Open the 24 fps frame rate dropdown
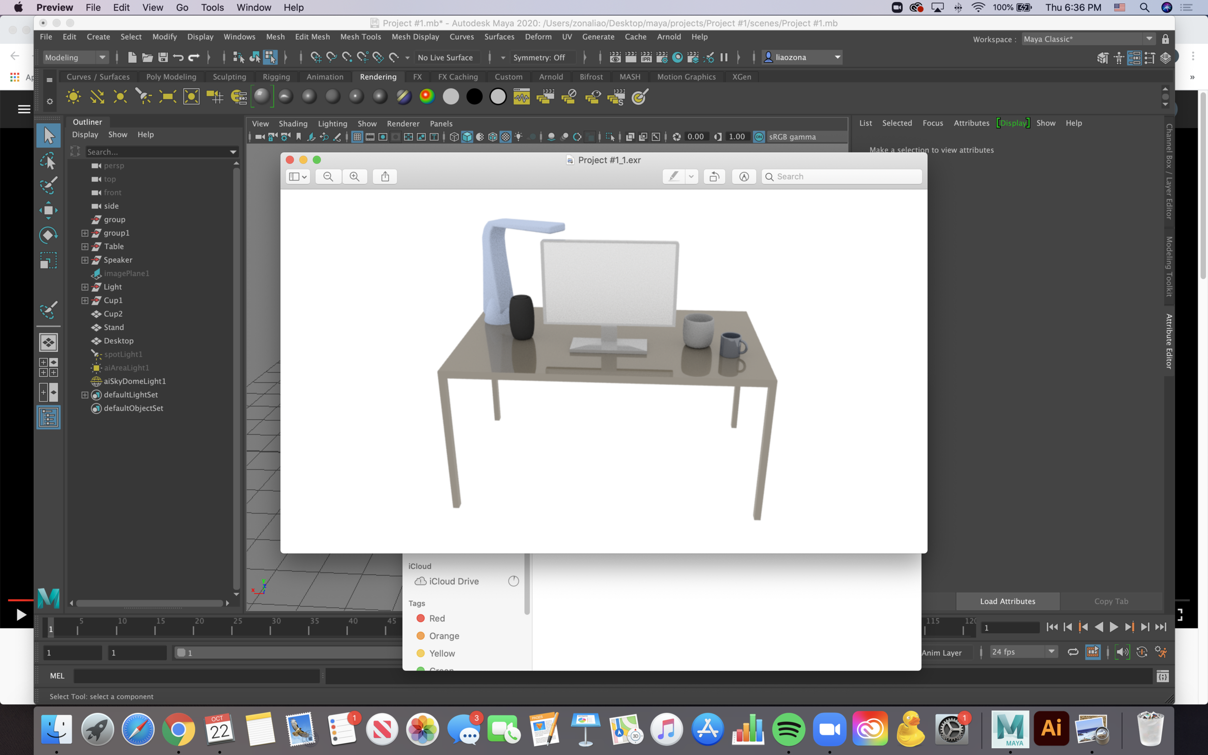The height and width of the screenshot is (755, 1208). pyautogui.click(x=1024, y=652)
